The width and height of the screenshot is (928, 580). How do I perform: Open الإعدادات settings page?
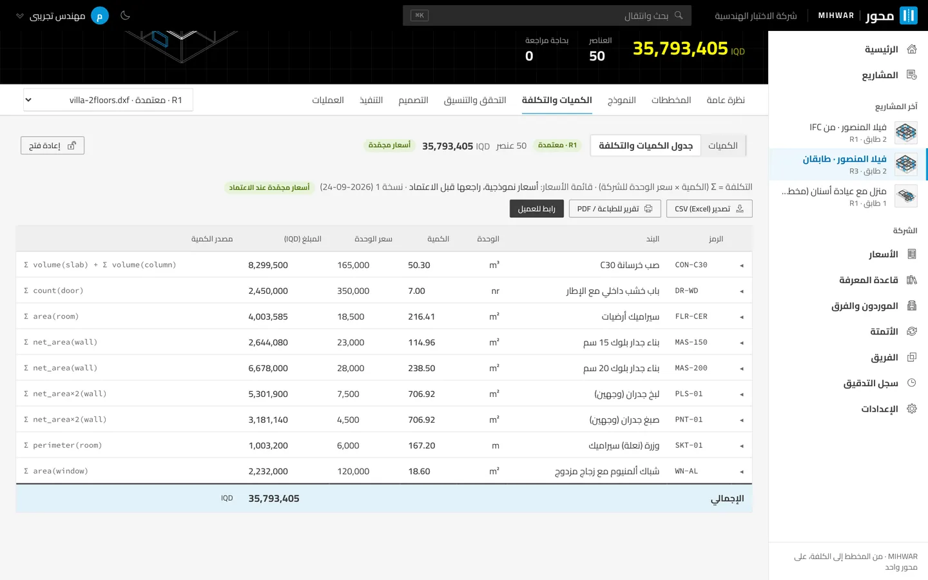(848, 409)
